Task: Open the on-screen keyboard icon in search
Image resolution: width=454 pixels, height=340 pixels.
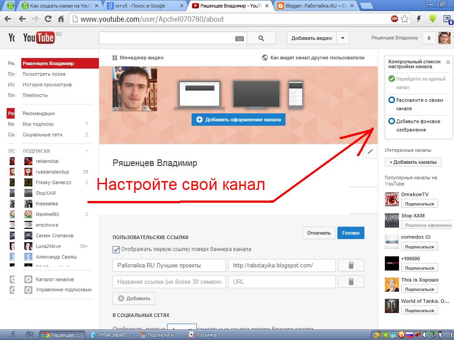Action: coord(239,39)
